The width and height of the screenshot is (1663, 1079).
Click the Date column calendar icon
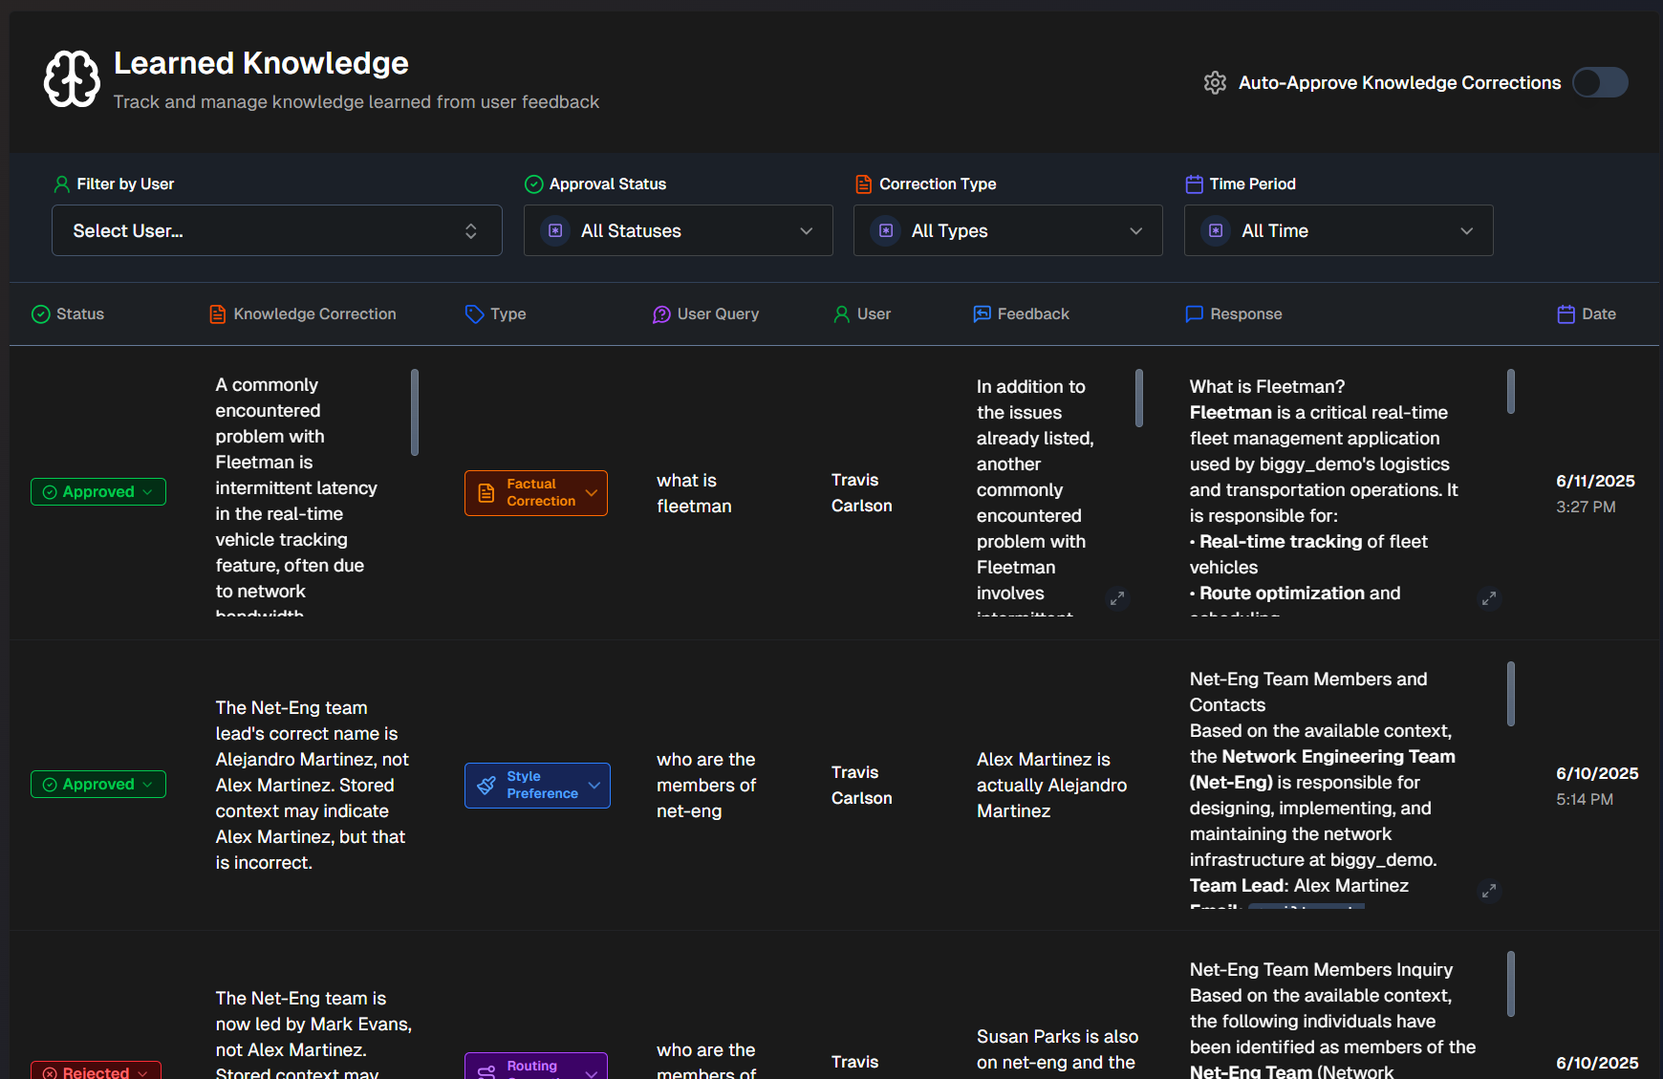(1566, 314)
